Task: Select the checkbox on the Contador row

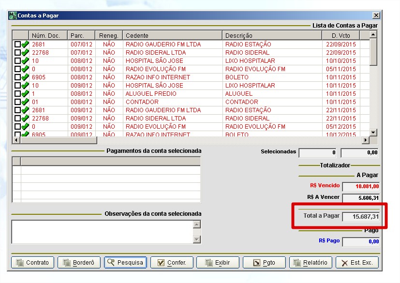Action: click(17, 102)
